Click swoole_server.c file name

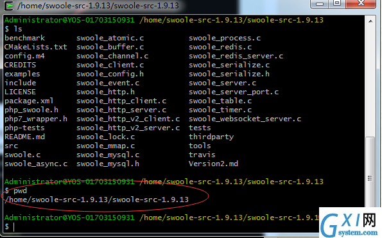tap(222, 83)
